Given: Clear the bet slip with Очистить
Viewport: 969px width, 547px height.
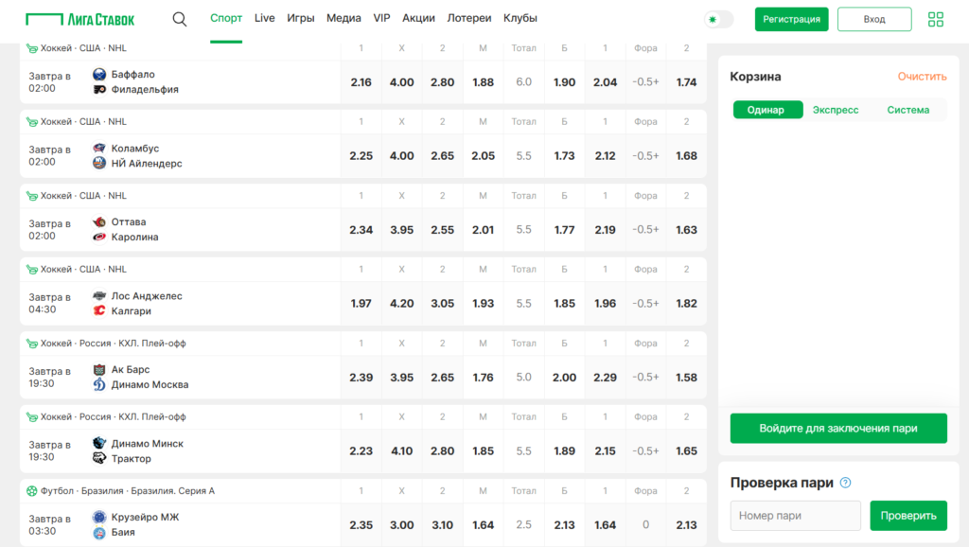Looking at the screenshot, I should [922, 77].
